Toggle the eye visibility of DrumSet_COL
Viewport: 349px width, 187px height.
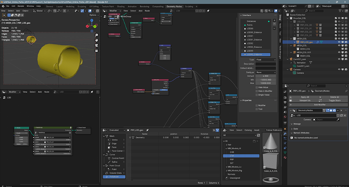coord(339,18)
